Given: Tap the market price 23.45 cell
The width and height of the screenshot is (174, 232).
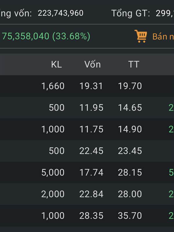Looking at the screenshot, I should 130,151.
